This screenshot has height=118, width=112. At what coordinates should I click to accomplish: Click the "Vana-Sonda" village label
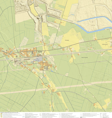pyautogui.click(x=85, y=58)
